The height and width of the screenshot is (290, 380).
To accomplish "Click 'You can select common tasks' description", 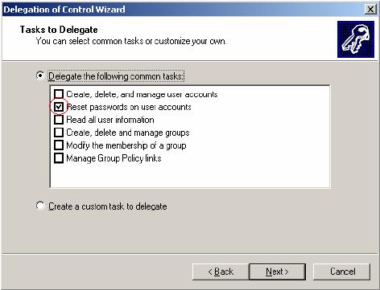I will 131,41.
